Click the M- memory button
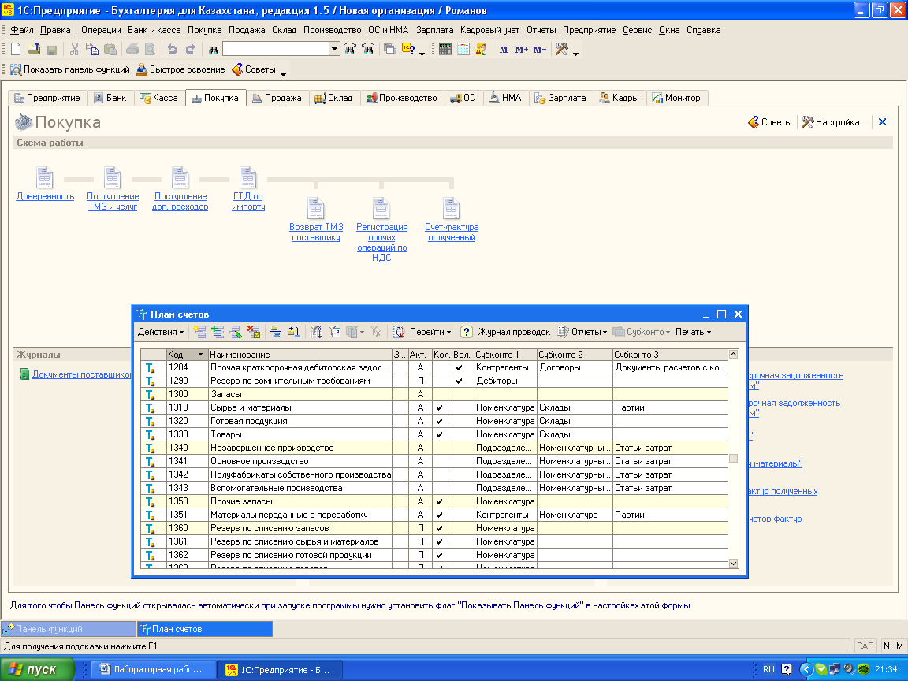Image resolution: width=908 pixels, height=681 pixels. click(x=540, y=50)
